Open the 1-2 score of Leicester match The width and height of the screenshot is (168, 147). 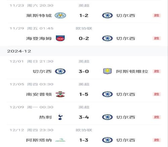(84, 15)
